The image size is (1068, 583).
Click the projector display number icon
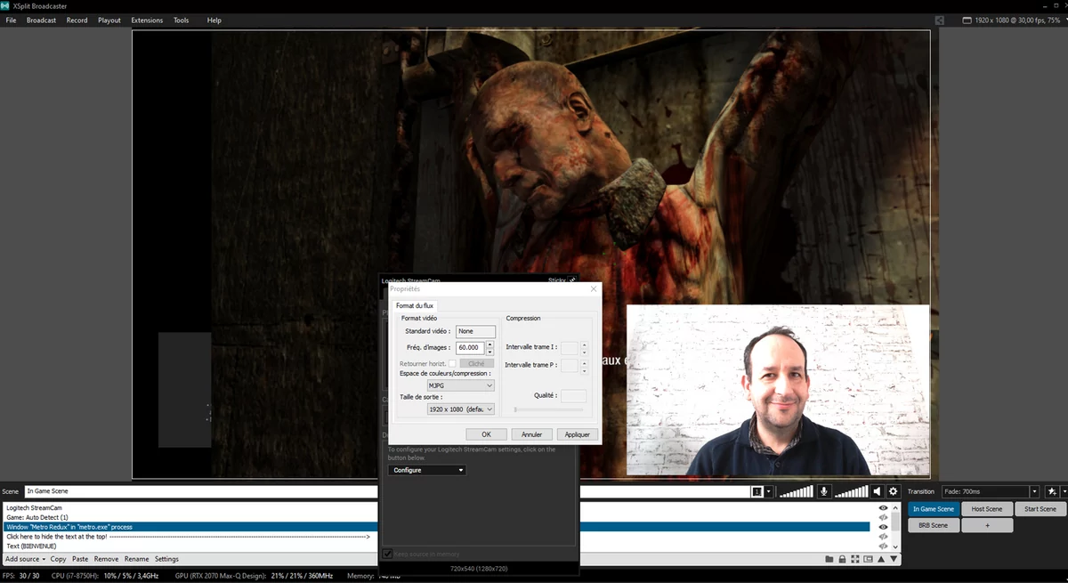tap(756, 491)
